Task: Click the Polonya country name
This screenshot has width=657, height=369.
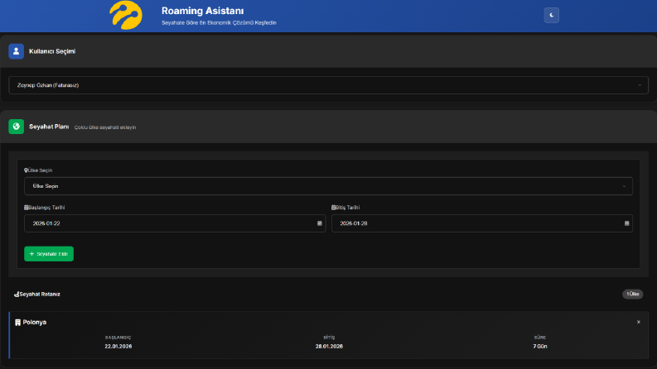Action: coord(34,323)
